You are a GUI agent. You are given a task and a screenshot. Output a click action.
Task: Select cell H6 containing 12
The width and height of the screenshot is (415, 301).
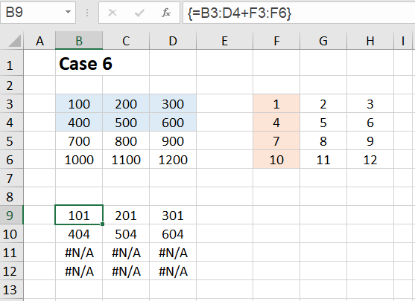tap(370, 160)
